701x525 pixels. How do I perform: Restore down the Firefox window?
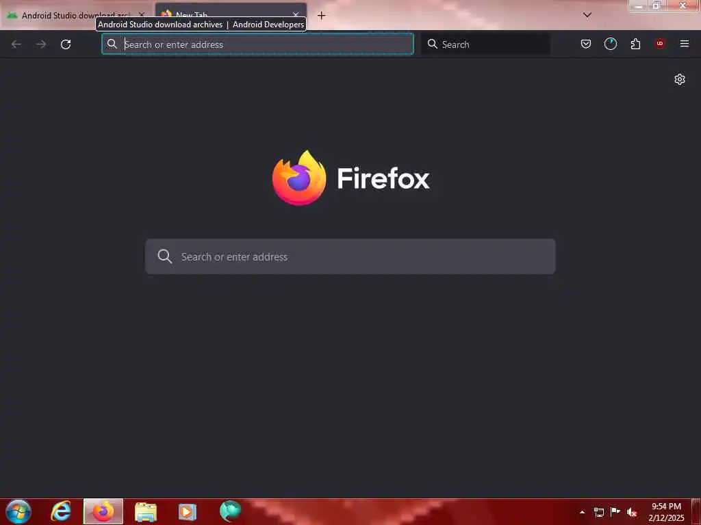657,5
